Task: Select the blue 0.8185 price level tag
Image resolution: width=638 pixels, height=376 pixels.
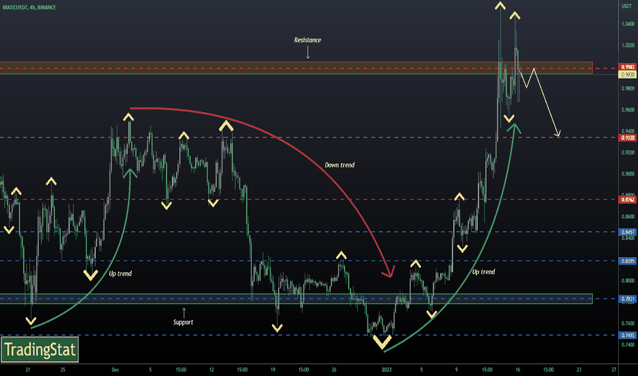Action: [628, 261]
